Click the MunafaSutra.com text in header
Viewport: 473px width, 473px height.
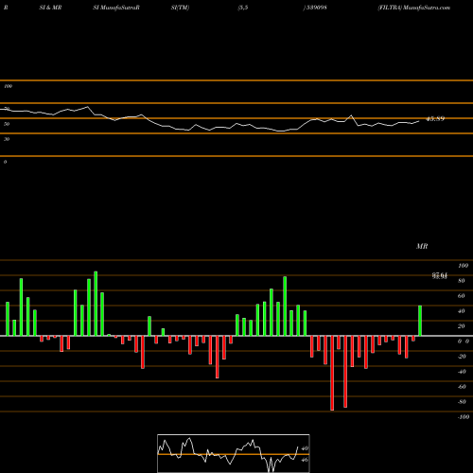pyautogui.click(x=427, y=8)
